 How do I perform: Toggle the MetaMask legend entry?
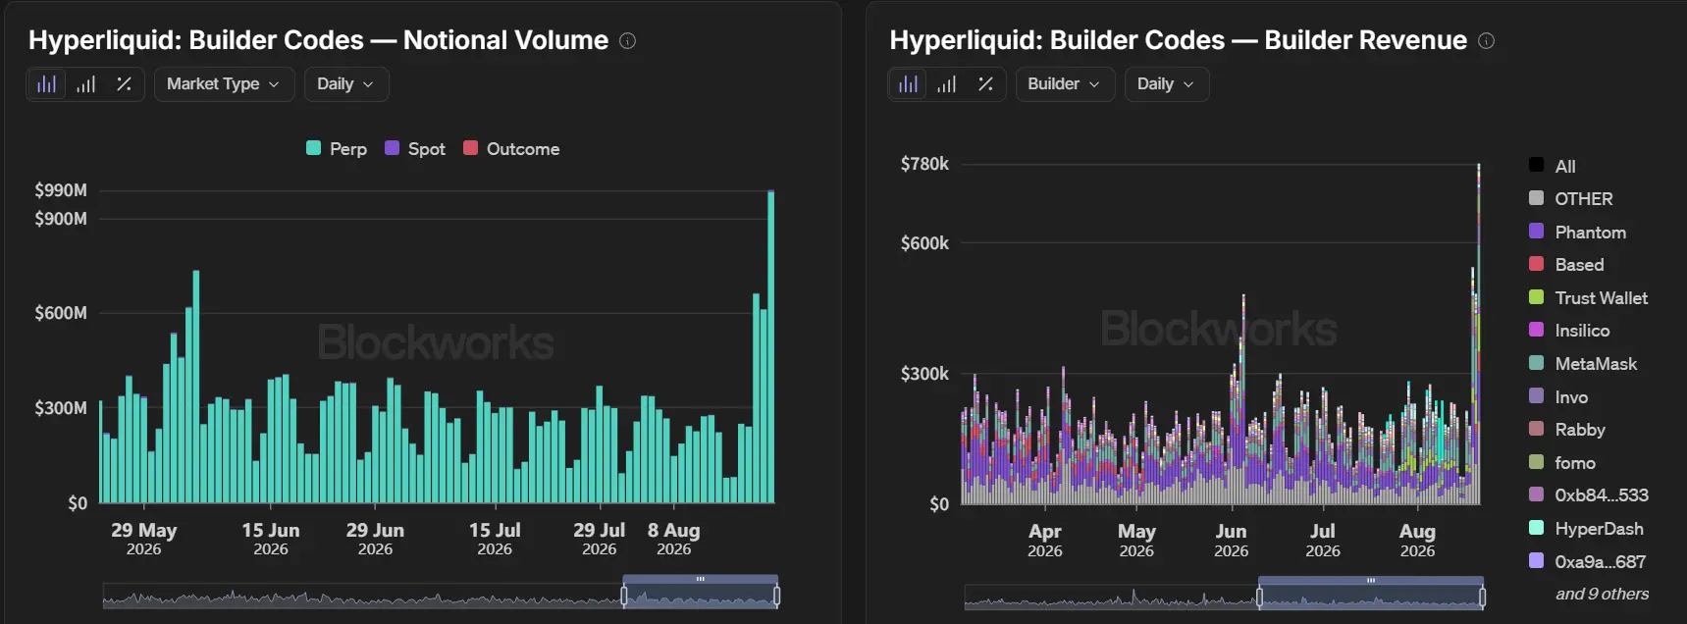(x=1583, y=364)
